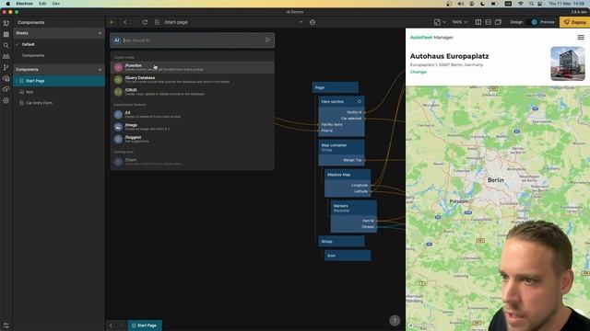Screen dimensions: 590x331
Task: Open the deploy rocket icon in sidebar
Action: coord(6,89)
